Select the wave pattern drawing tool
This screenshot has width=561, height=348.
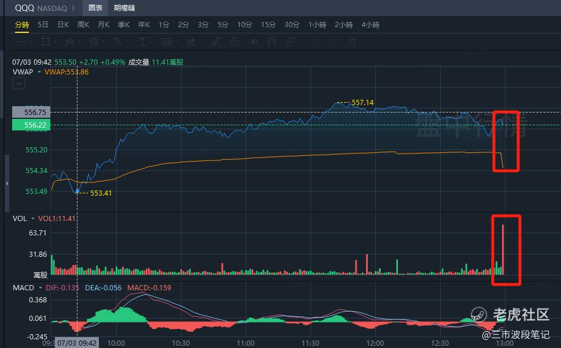tap(70, 42)
